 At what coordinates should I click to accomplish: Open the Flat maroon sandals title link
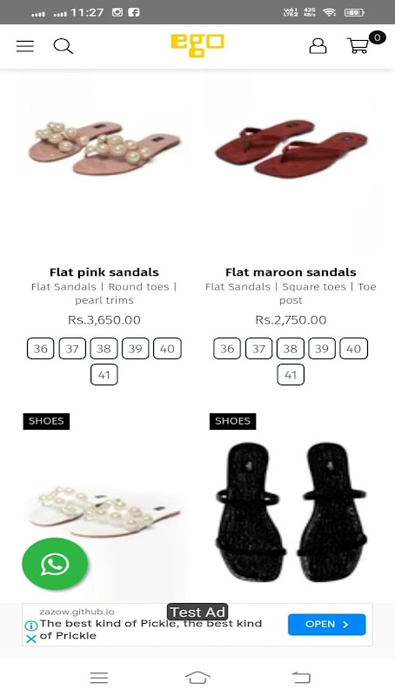291,272
